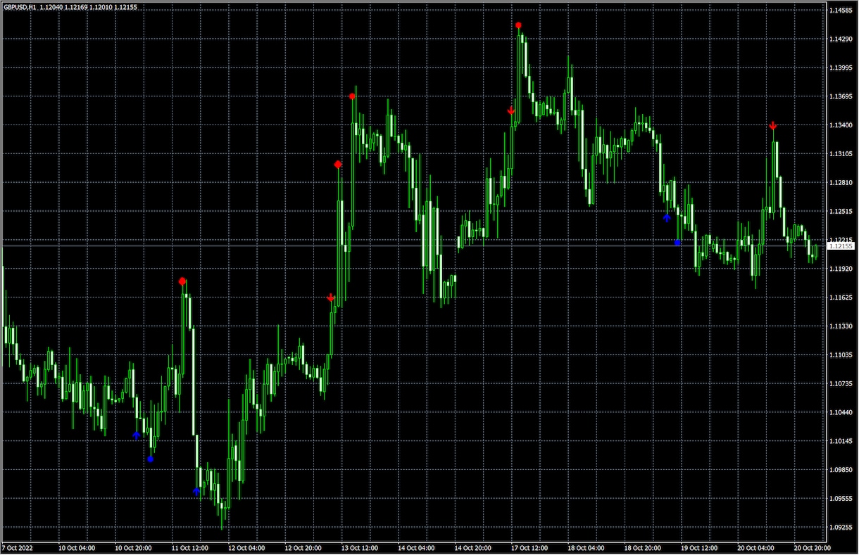
Task: Select the red diamond signal marker
Action: (x=338, y=165)
